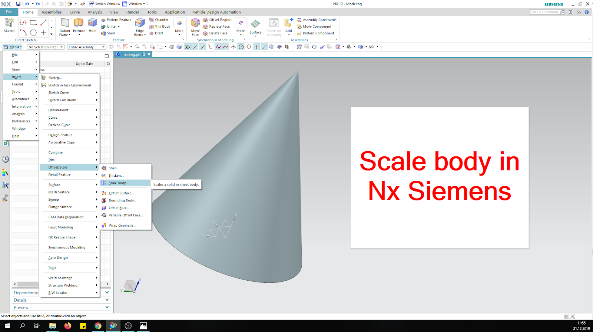Image resolution: width=593 pixels, height=332 pixels.
Task: Select Offset Region tool
Action: coord(217,20)
